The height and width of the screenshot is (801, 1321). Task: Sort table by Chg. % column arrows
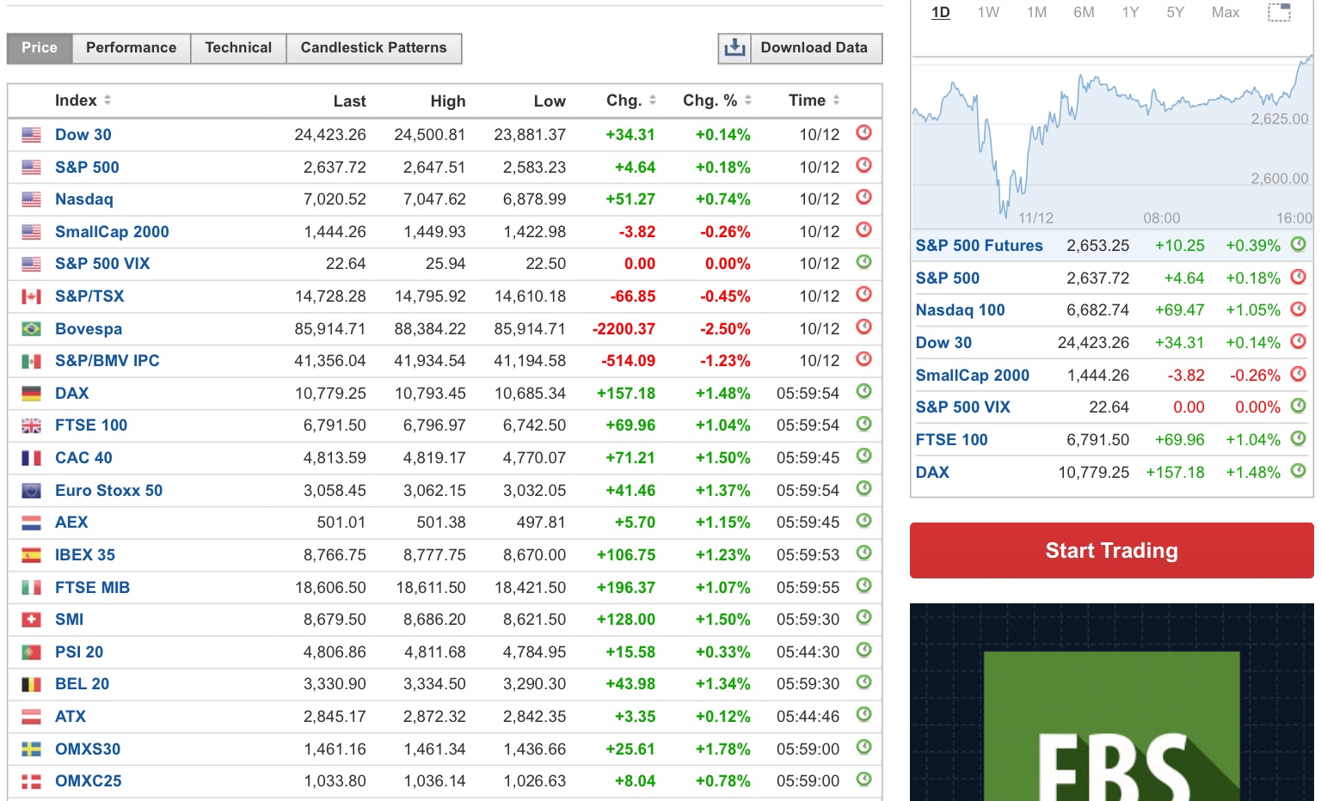[748, 101]
